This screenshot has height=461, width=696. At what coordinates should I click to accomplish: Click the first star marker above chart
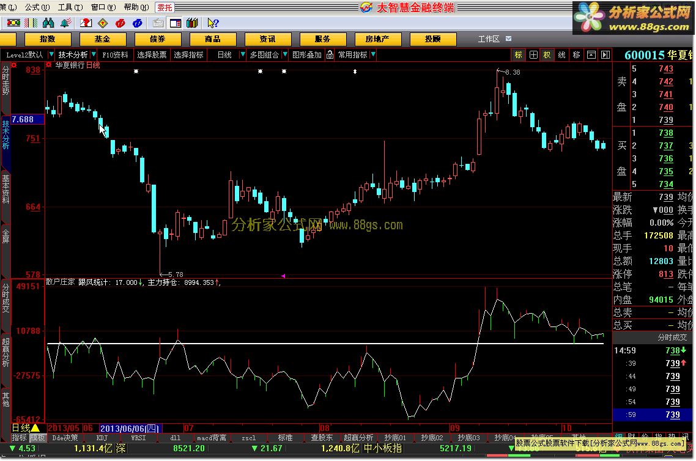pos(136,72)
